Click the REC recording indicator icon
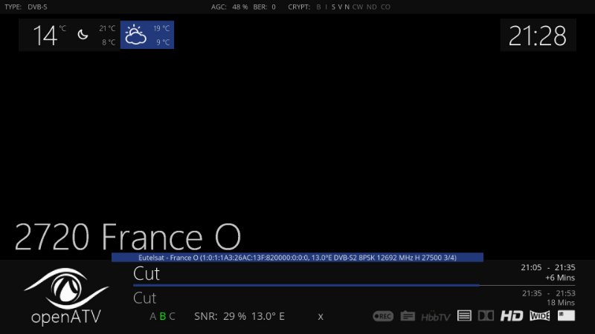595x334 pixels. tap(383, 316)
